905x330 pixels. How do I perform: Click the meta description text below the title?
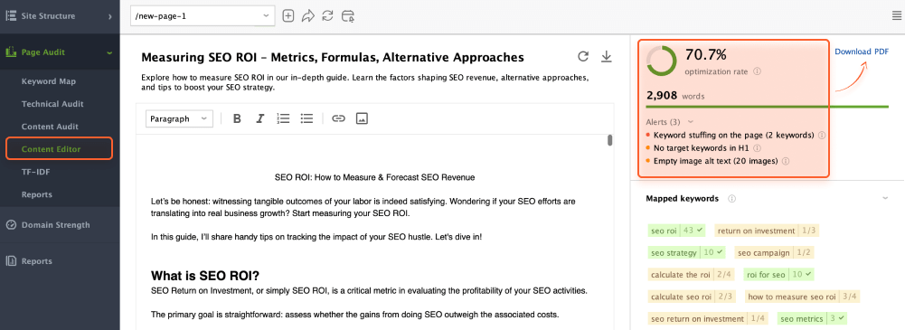[364, 82]
